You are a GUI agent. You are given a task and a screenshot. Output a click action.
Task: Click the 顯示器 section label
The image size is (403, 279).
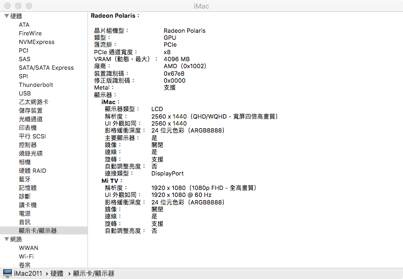point(105,95)
